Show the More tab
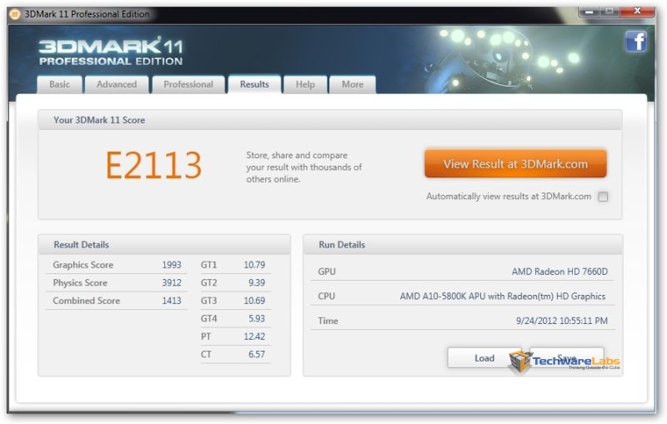Image resolution: width=667 pixels, height=424 pixels. tap(353, 84)
